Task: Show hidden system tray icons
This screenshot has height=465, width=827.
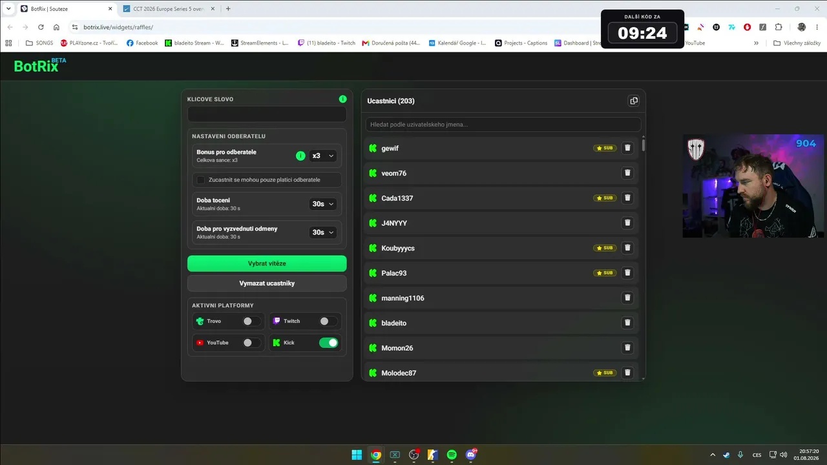Action: (713, 455)
